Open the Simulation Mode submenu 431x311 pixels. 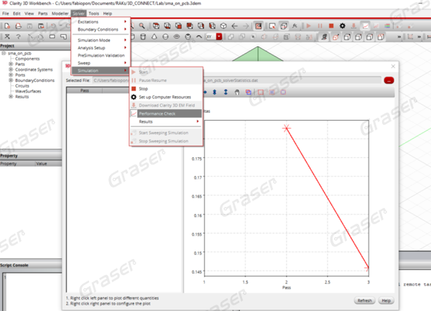click(101, 40)
